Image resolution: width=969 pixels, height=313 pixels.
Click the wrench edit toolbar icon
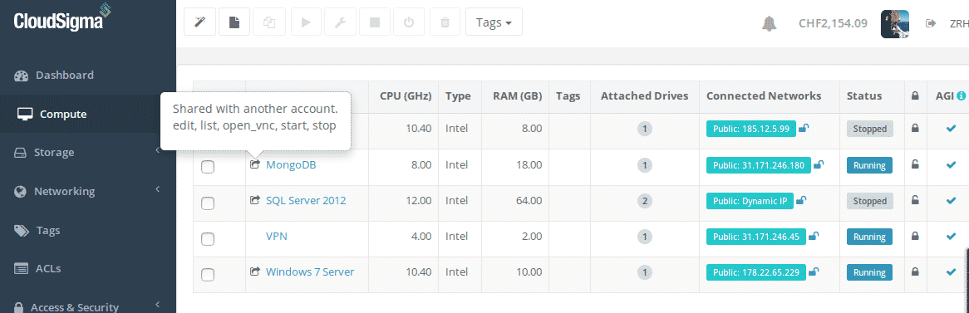tap(339, 22)
